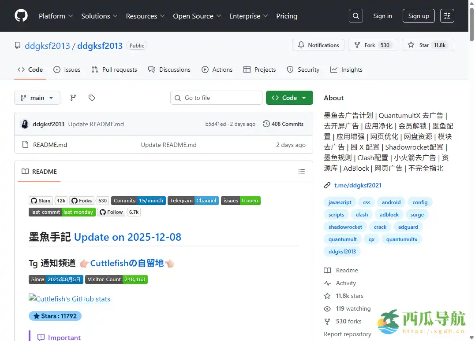Open the Solutions menu dropdown

point(99,16)
